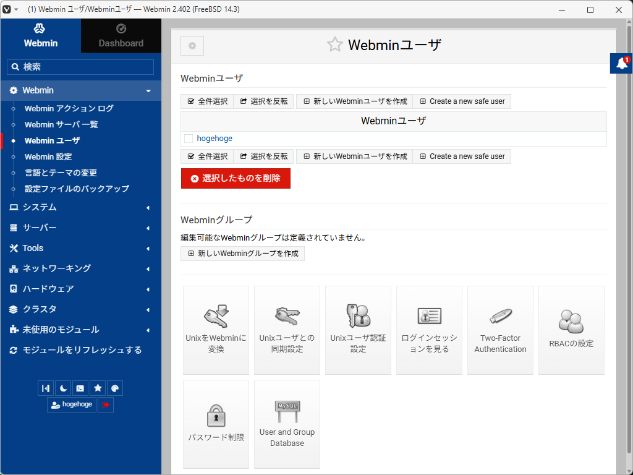The width and height of the screenshot is (633, 475).
Task: Expand the システム category
Action: (81, 207)
